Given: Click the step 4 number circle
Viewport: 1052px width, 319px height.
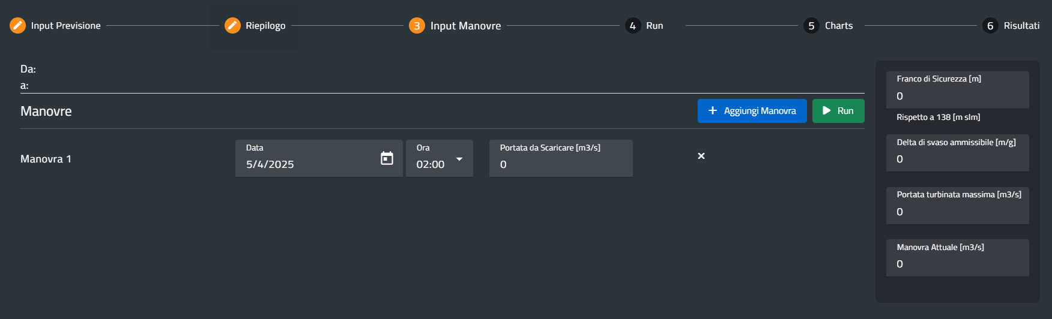Looking at the screenshot, I should [x=632, y=26].
